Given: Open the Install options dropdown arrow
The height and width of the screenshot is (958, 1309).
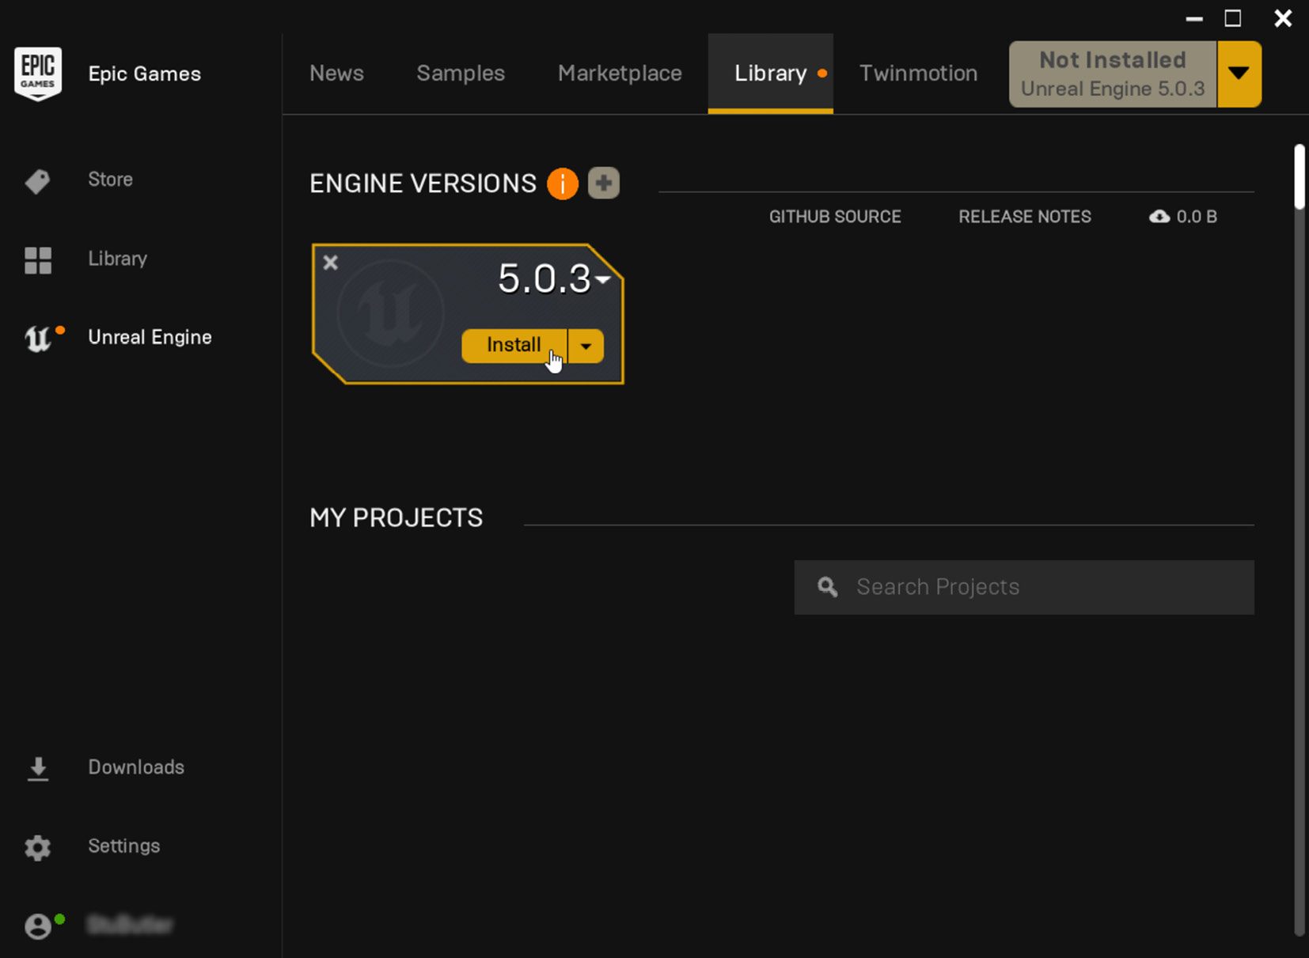Looking at the screenshot, I should coord(586,346).
